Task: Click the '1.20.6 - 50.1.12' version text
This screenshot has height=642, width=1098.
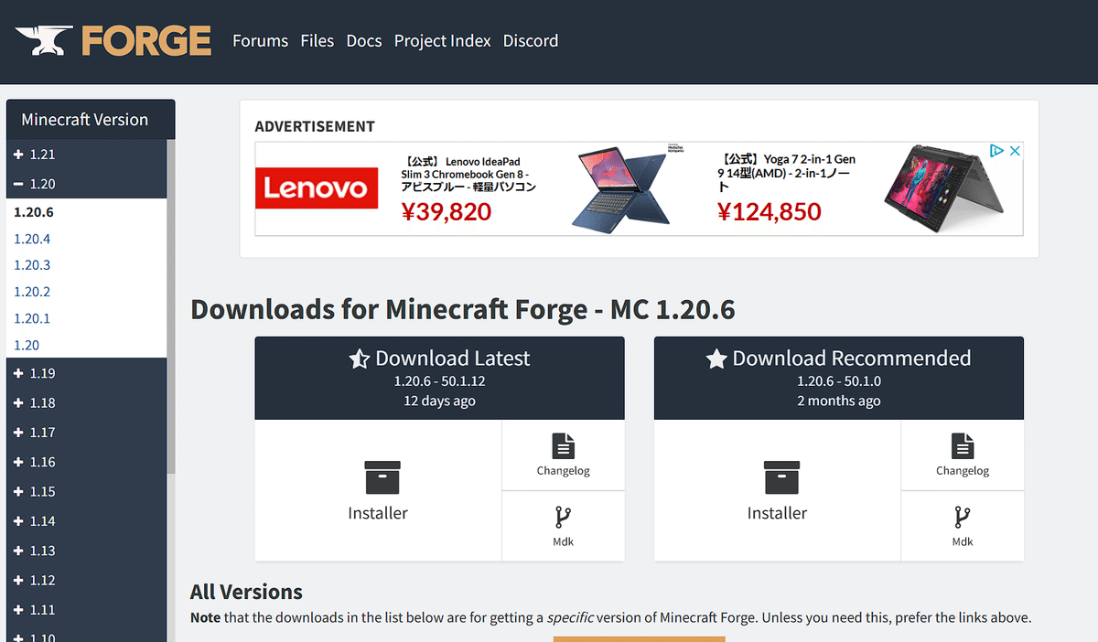Action: tap(440, 381)
